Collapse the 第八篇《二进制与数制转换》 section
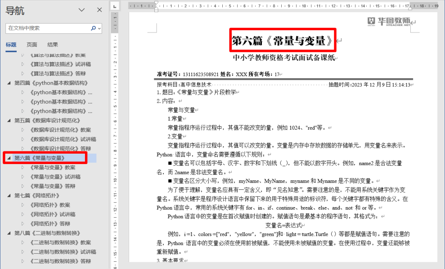 pos(9,233)
